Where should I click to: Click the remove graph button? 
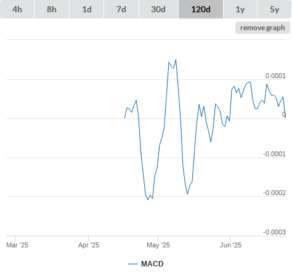coord(262,28)
